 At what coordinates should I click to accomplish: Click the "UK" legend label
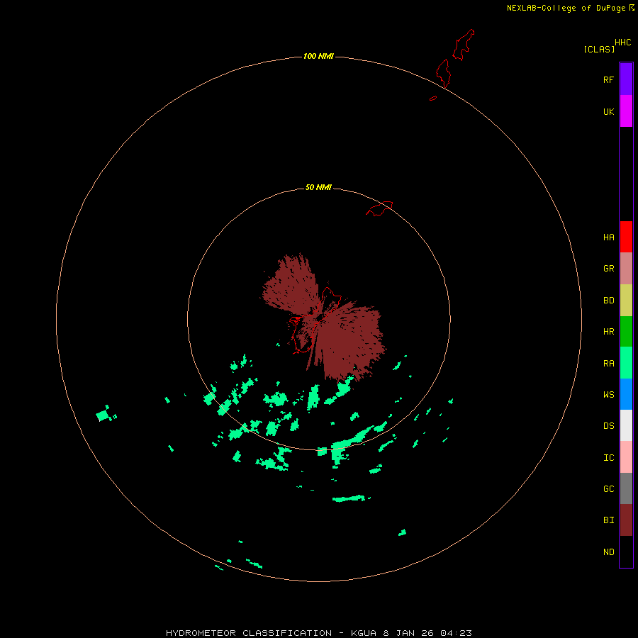(x=608, y=111)
